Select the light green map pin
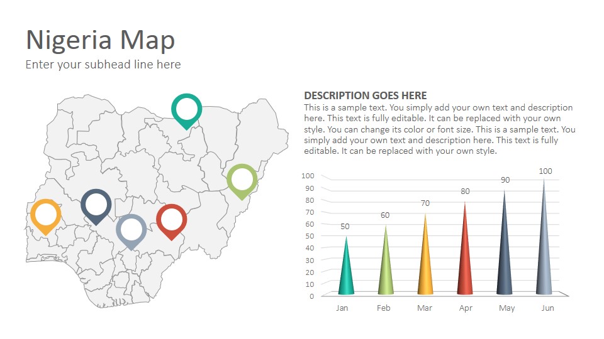 pyautogui.click(x=242, y=182)
